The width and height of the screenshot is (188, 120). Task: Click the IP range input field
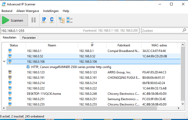coord(41,31)
